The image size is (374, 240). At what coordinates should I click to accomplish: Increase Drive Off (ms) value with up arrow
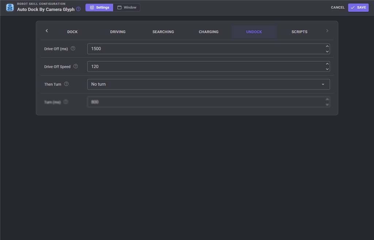[327, 46]
